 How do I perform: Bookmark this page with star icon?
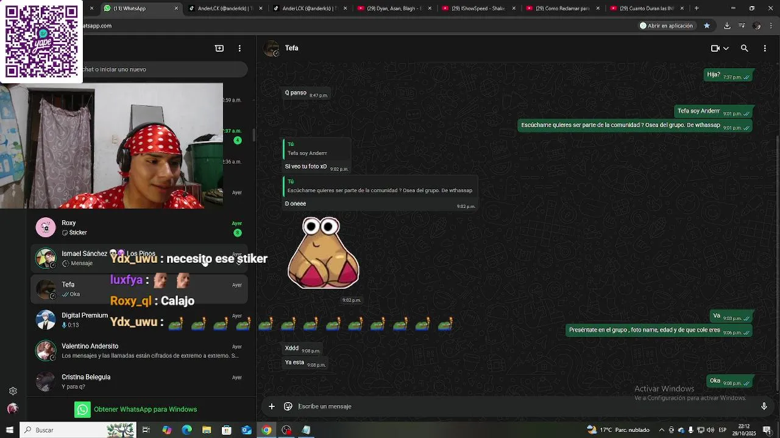click(x=707, y=26)
